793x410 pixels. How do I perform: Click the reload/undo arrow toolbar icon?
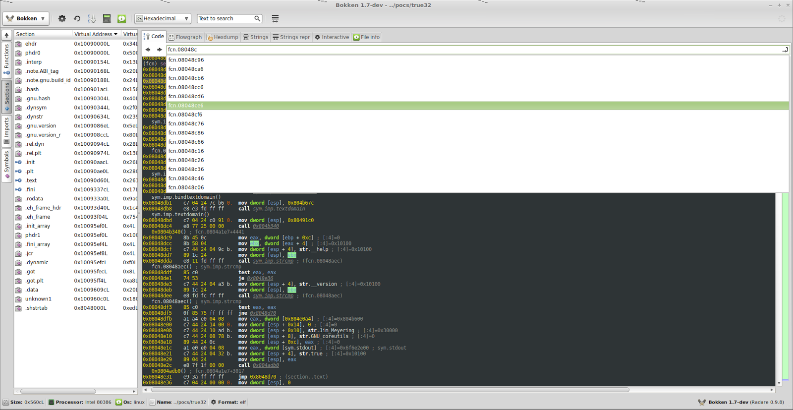tap(77, 18)
